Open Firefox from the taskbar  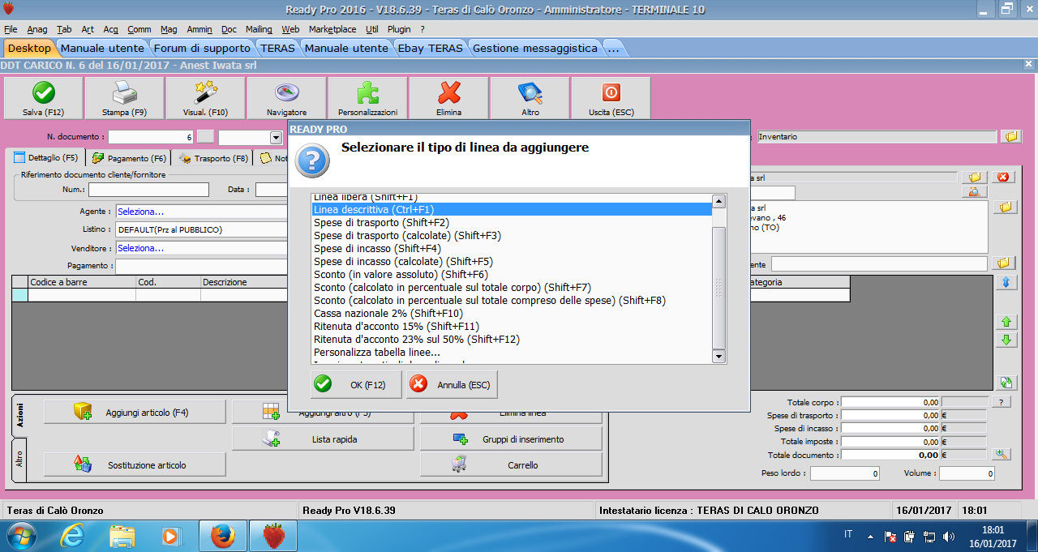[x=222, y=536]
